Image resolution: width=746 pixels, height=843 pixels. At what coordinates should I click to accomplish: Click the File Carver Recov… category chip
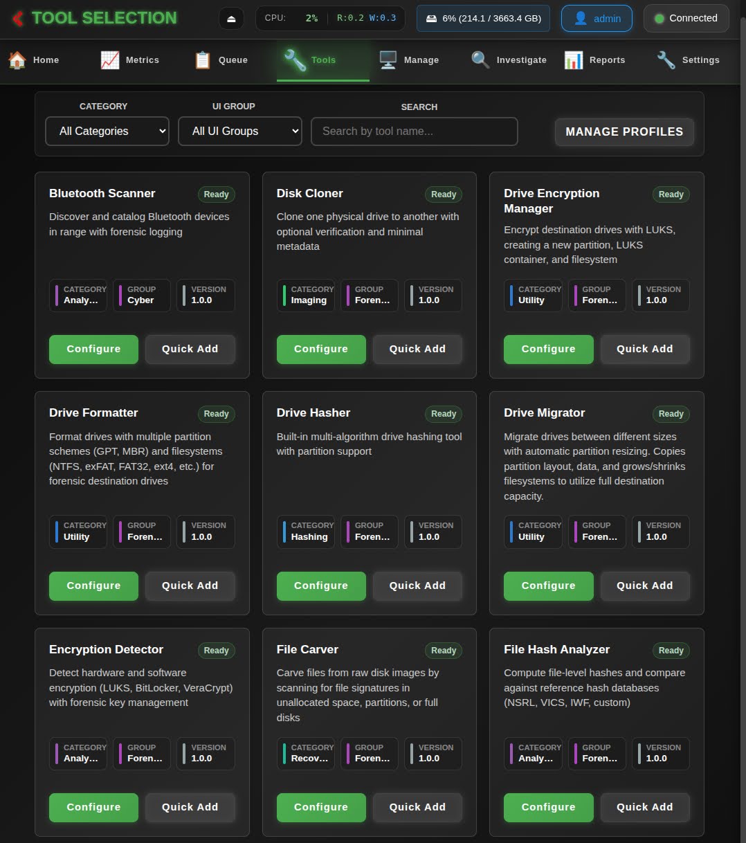(306, 754)
